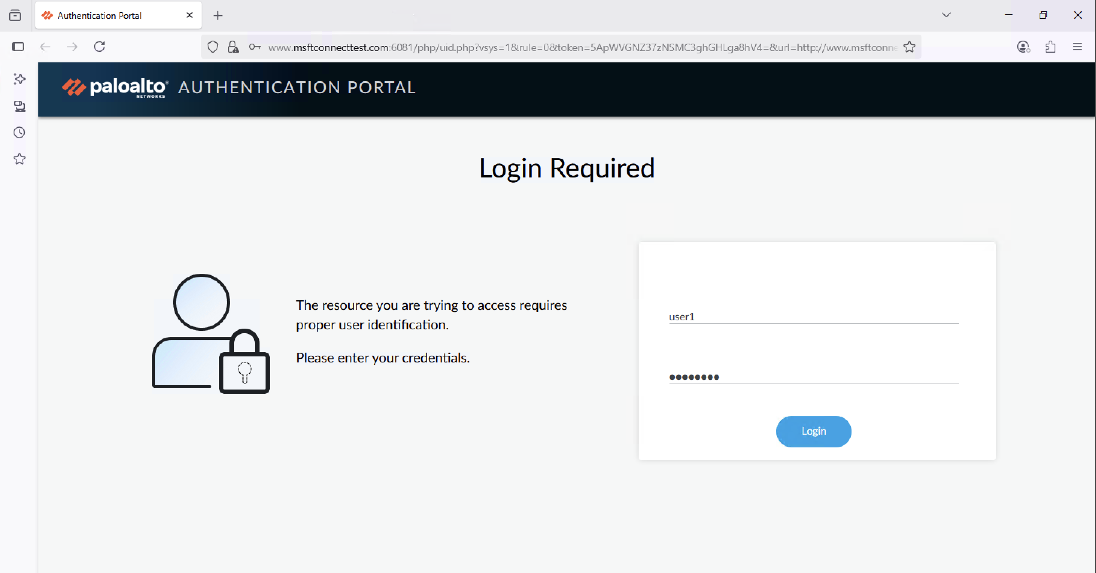Open History panel in sidebar
The width and height of the screenshot is (1096, 573).
20,132
